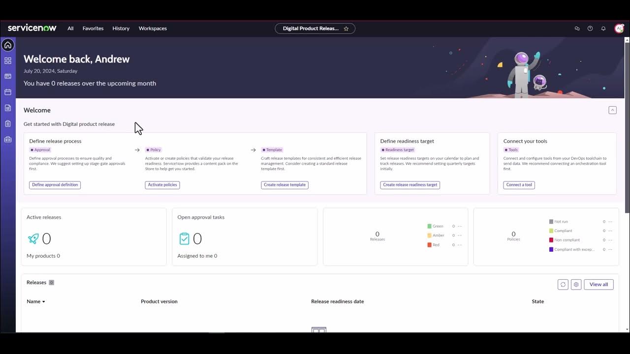Screen dimensions: 630x354
Task: Open the AJ user avatar menu
Action: click(x=619, y=28)
